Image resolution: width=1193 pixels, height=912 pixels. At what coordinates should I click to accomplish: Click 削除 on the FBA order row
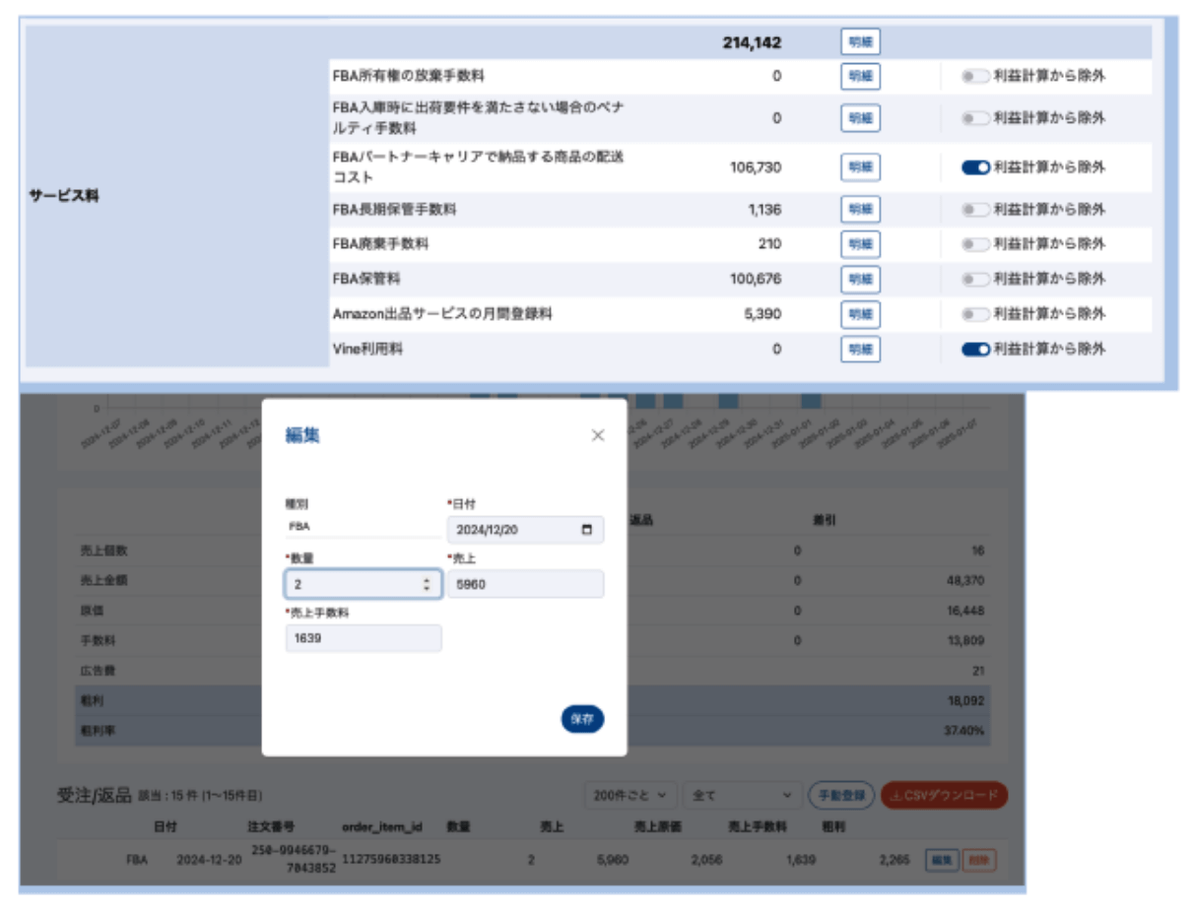tap(978, 860)
